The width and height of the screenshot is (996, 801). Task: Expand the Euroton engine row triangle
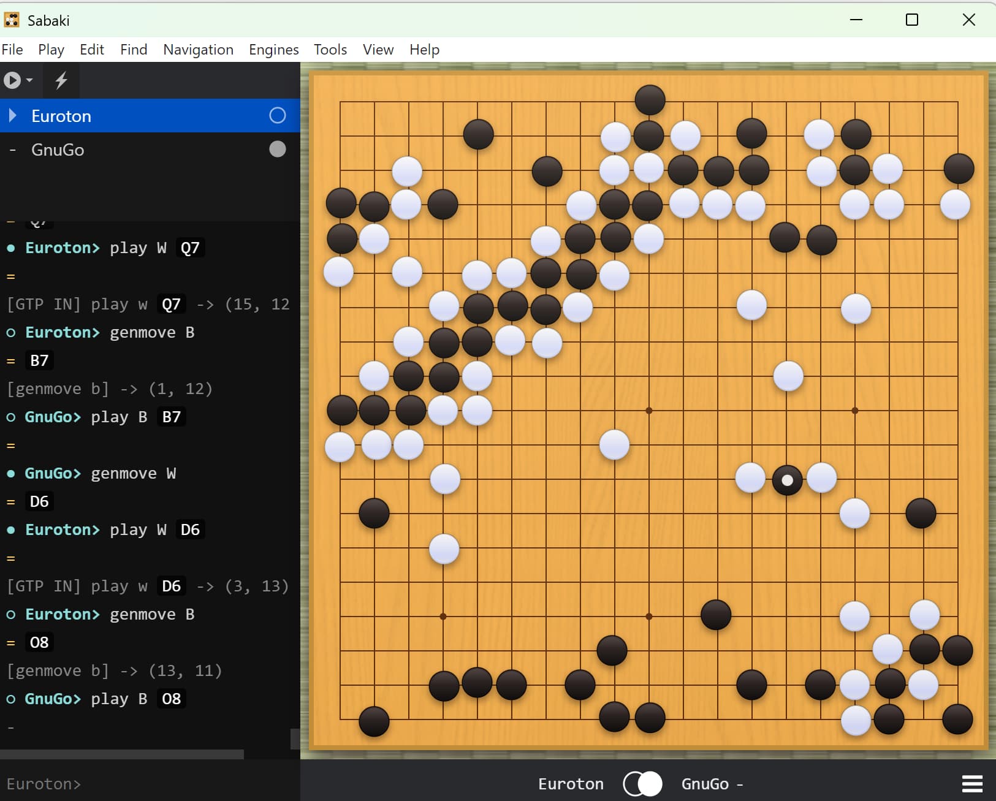tap(13, 116)
